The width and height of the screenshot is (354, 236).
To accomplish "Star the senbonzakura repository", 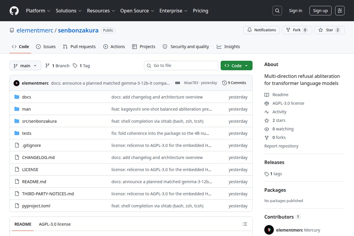I will click(x=330, y=30).
